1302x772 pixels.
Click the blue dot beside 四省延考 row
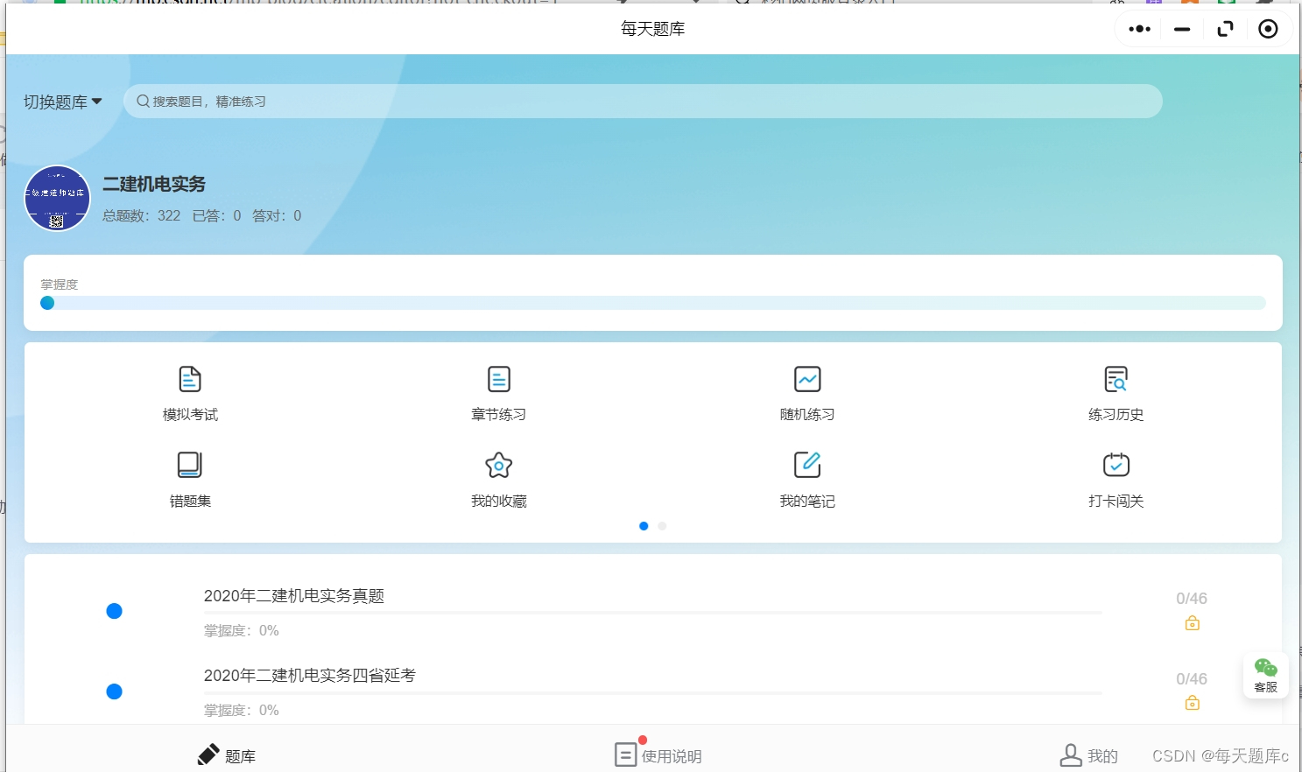114,691
